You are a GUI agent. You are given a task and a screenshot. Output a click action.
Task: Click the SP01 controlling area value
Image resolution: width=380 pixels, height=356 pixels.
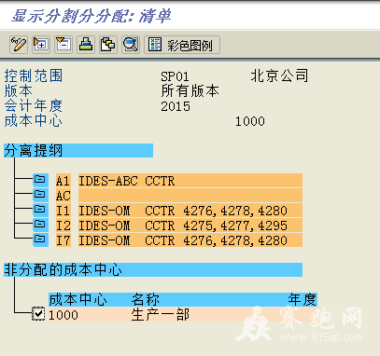[175, 76]
